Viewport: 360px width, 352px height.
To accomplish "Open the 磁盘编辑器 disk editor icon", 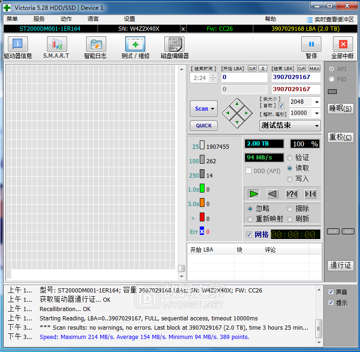I will [175, 44].
